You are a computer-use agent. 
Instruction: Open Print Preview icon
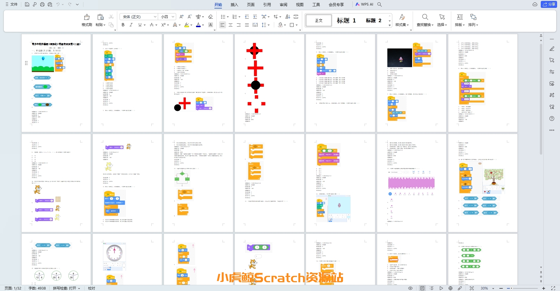(x=50, y=4)
